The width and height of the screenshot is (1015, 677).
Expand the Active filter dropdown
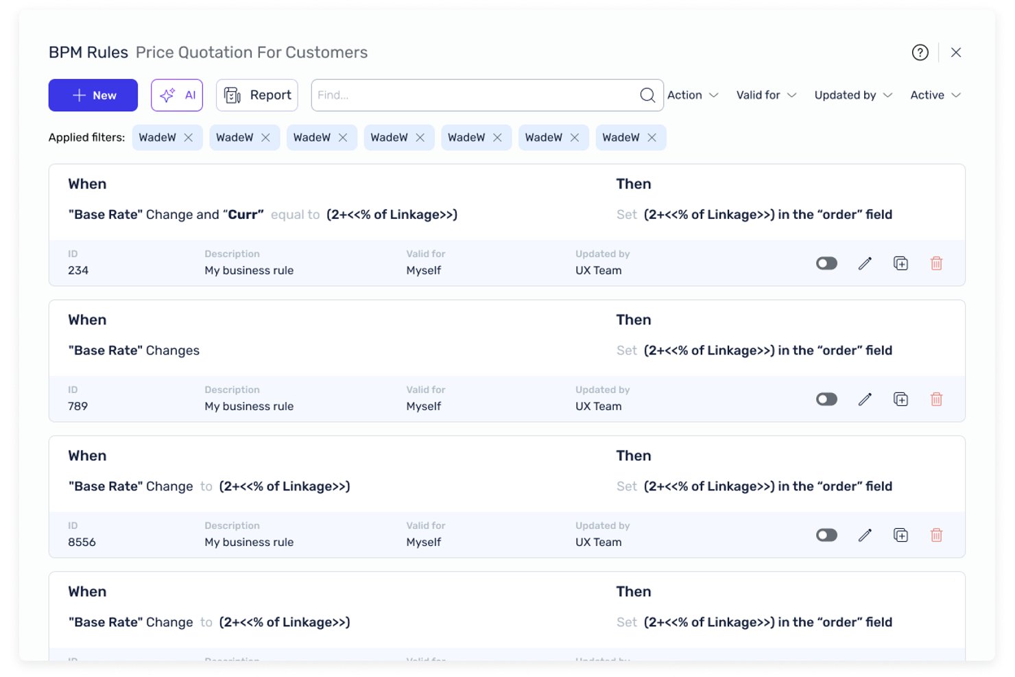click(x=935, y=95)
